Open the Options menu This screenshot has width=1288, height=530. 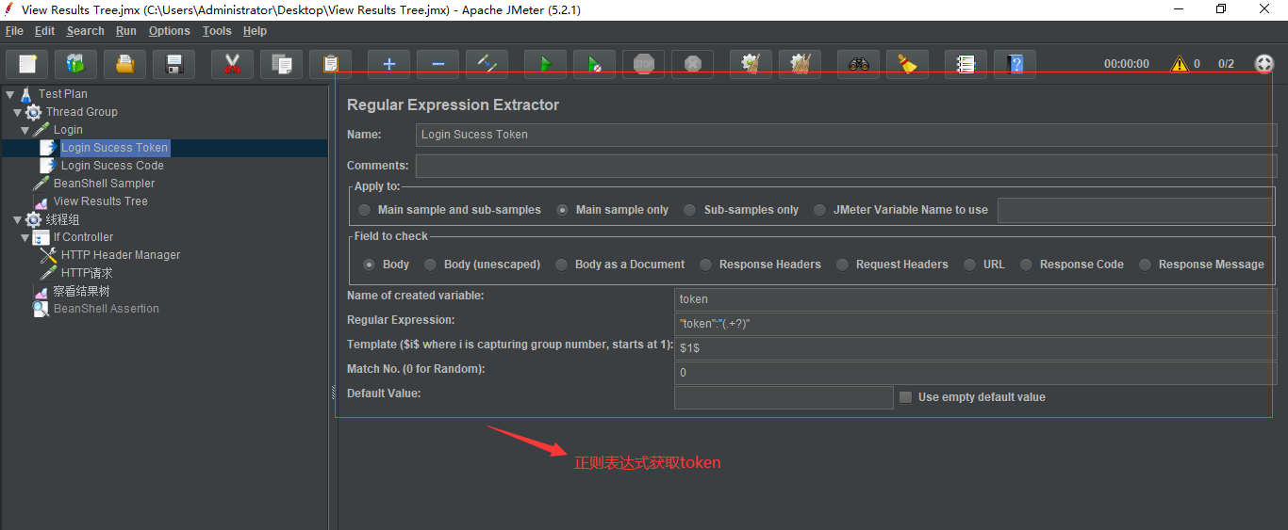(170, 31)
